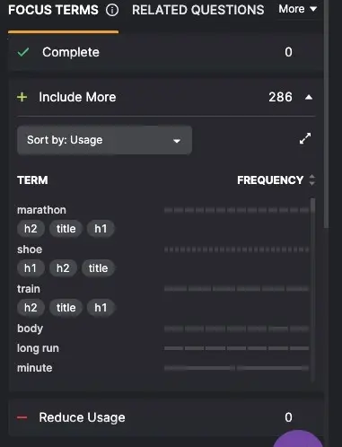Image resolution: width=342 pixels, height=447 pixels.
Task: Select the Focus Terms tab
Action: [53, 10]
